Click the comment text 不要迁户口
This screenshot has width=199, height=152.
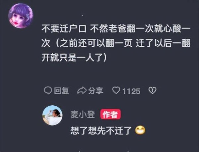[64, 29]
